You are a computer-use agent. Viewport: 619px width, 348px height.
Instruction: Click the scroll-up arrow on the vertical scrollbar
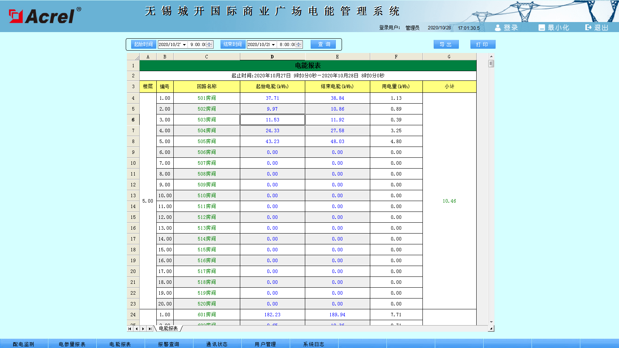tap(491, 56)
